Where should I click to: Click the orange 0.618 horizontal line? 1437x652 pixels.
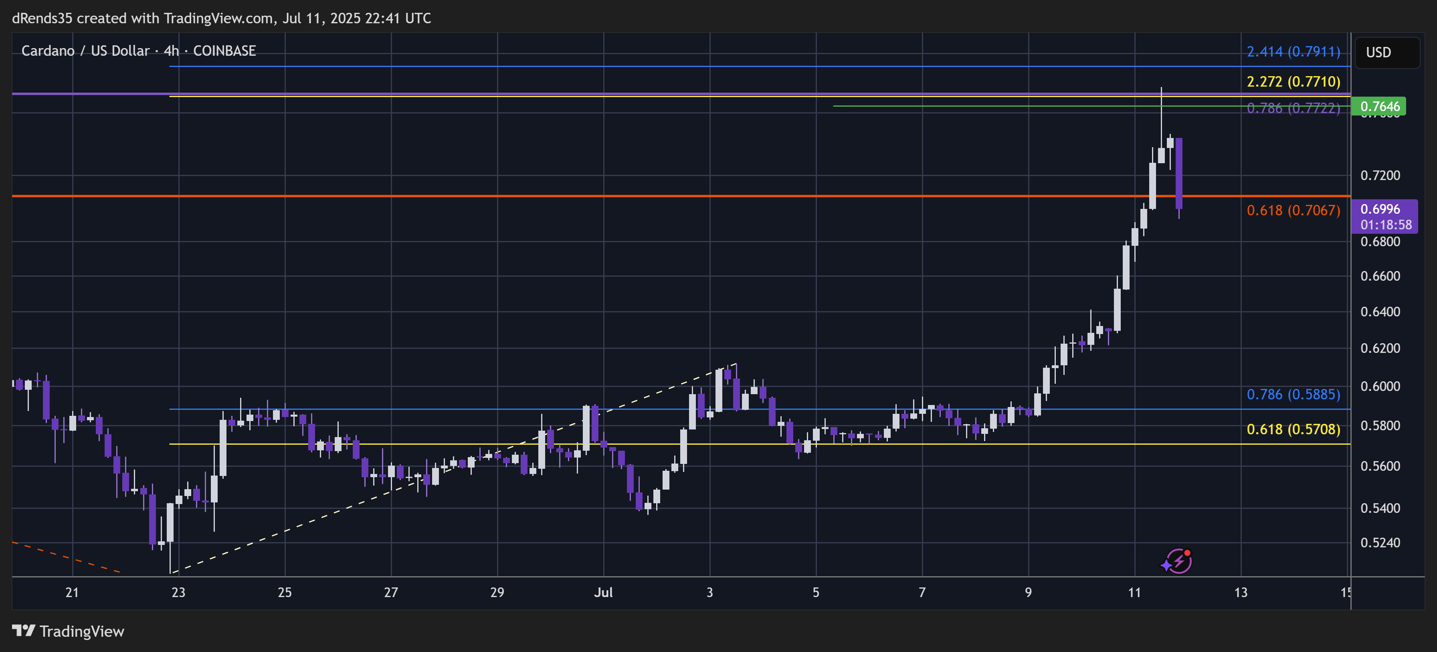coord(681,196)
